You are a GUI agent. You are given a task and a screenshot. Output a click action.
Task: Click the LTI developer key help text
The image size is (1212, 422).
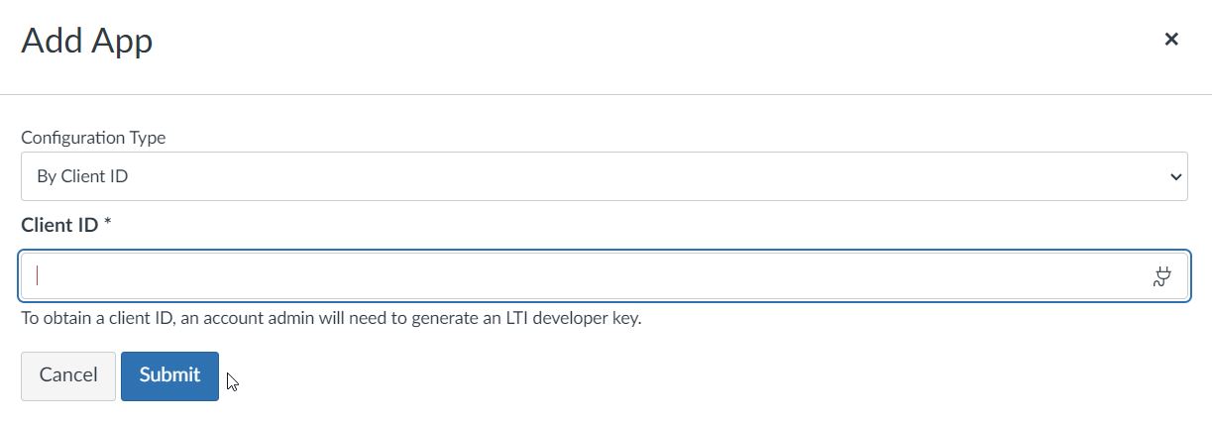pyautogui.click(x=331, y=319)
